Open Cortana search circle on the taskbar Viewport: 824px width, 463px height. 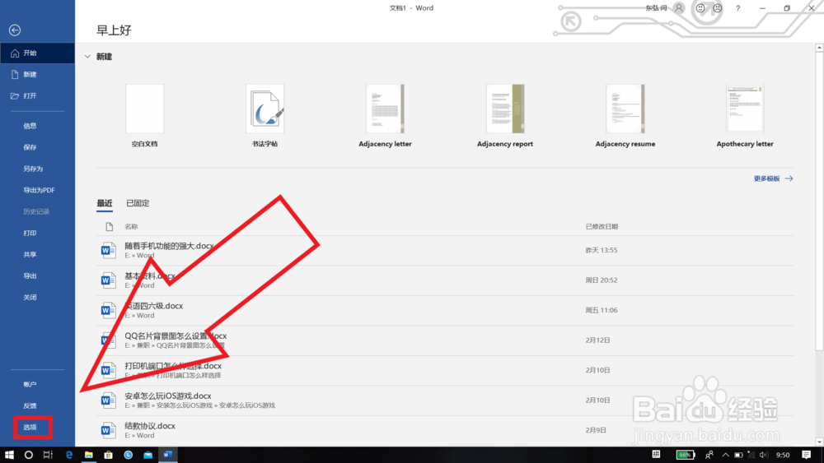coord(28,455)
